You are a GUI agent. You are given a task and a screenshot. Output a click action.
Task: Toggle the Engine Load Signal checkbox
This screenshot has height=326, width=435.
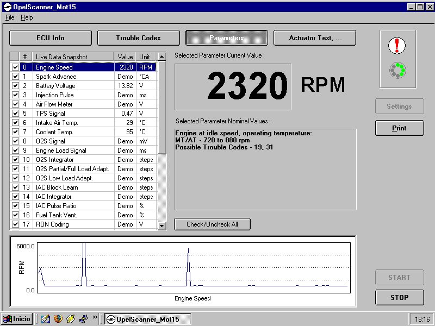coord(15,151)
